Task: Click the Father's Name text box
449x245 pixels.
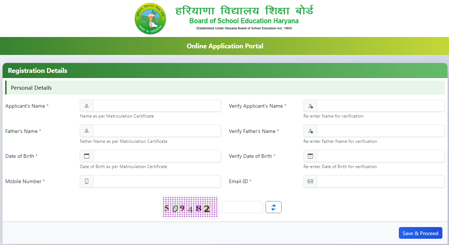Action: click(x=157, y=131)
